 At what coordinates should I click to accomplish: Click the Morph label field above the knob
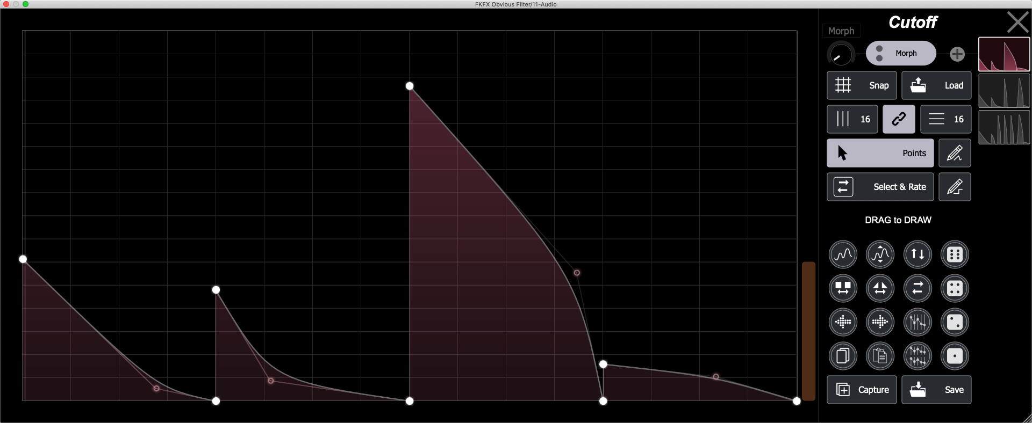(841, 31)
